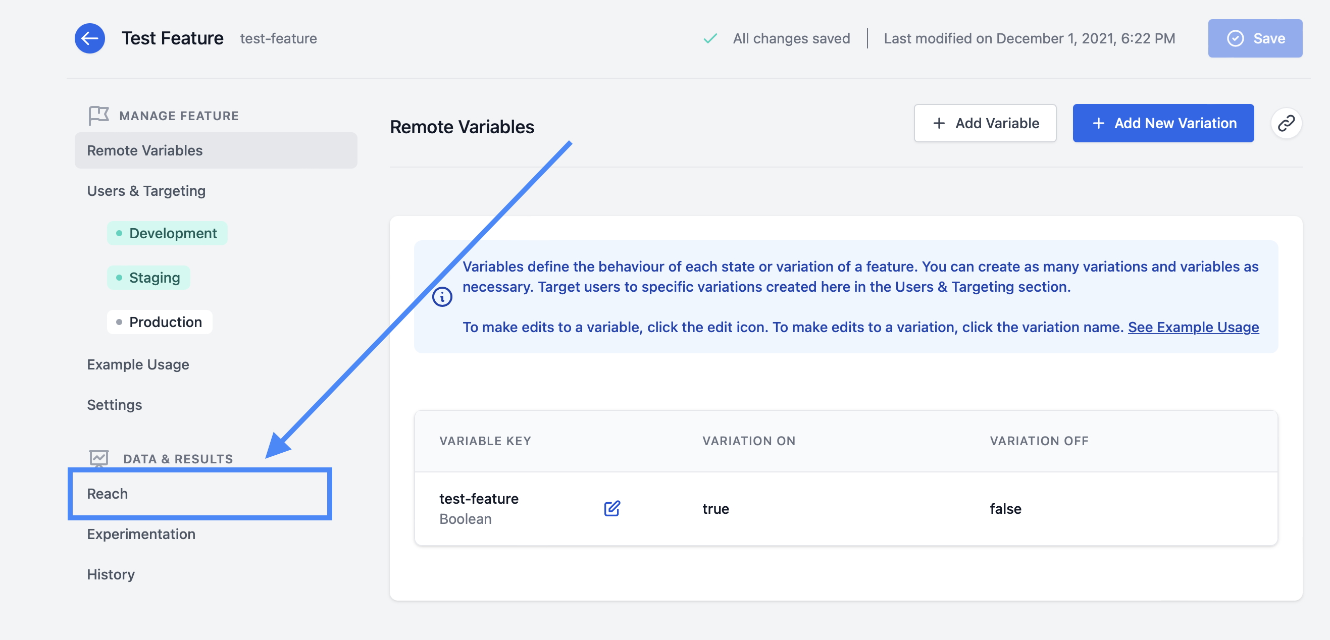Expand the Data & Results section
The image size is (1330, 640).
(177, 459)
